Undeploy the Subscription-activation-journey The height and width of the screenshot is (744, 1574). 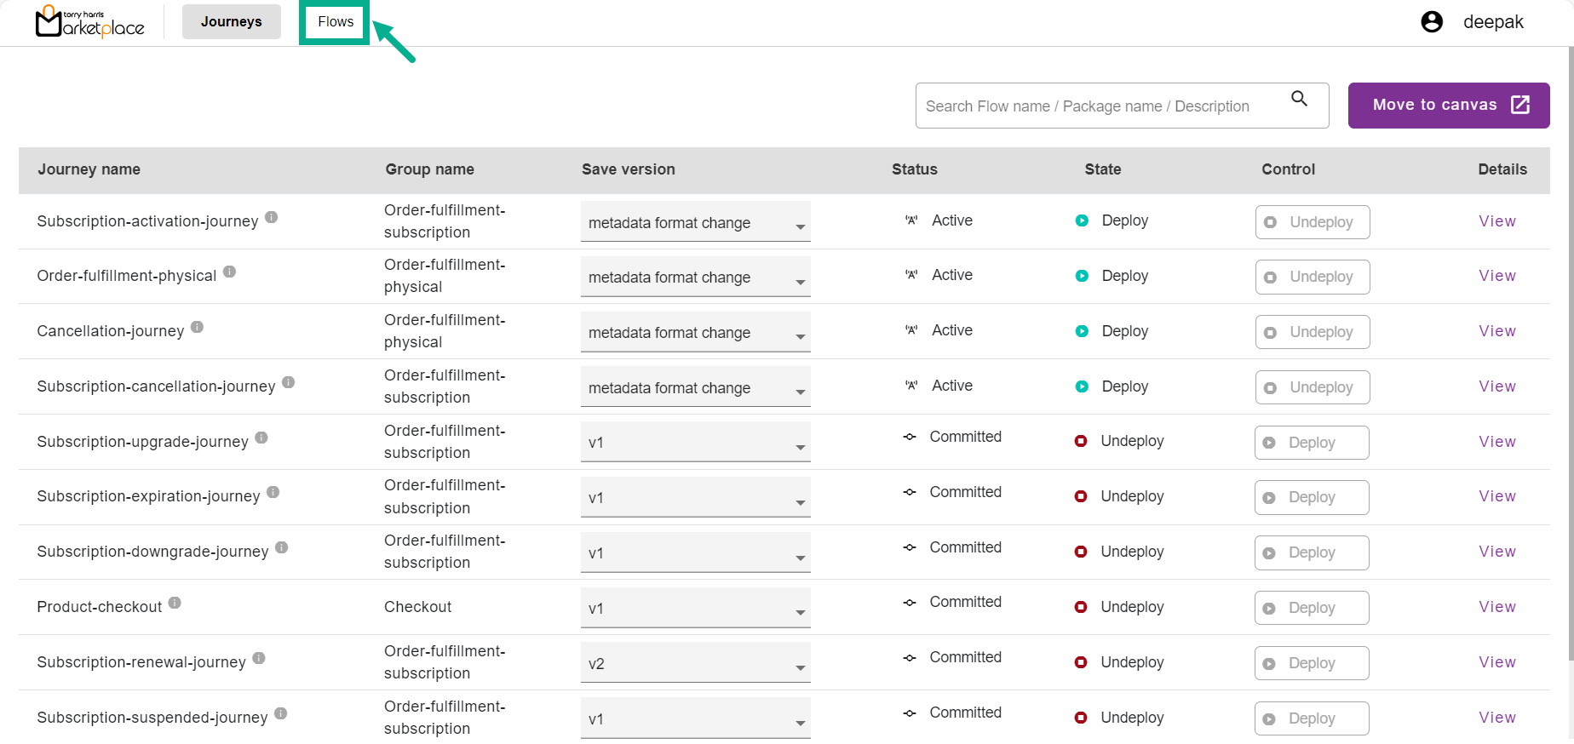point(1312,222)
